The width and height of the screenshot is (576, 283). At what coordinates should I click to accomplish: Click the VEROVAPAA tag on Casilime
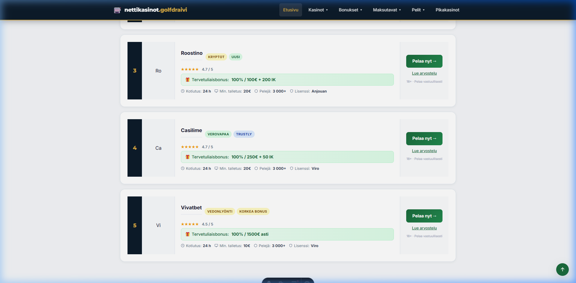[218, 134]
